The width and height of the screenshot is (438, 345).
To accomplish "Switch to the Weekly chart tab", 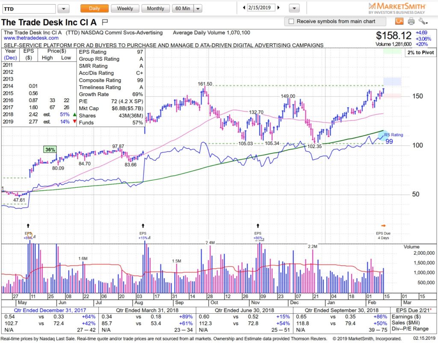I will [x=125, y=9].
